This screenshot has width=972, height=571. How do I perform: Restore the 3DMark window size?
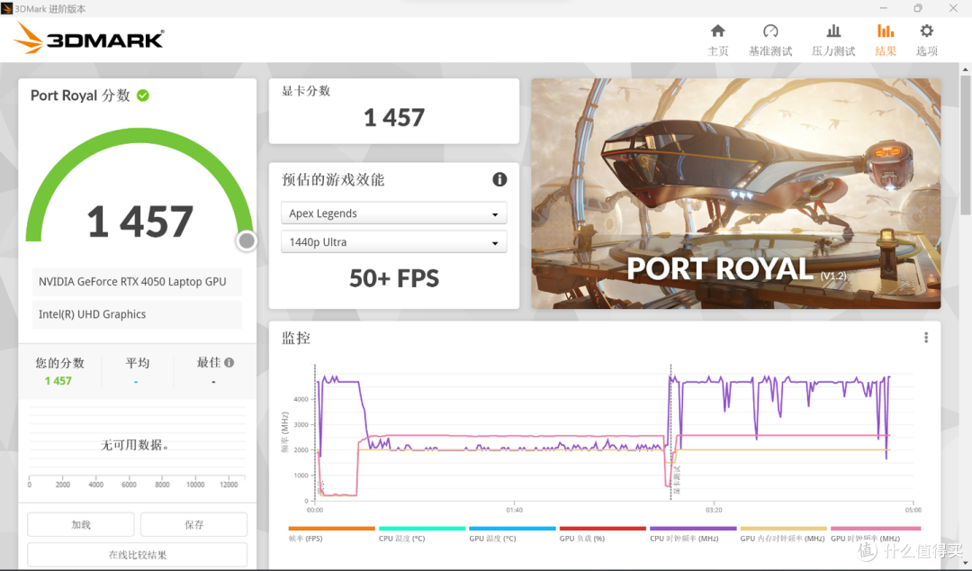coord(918,8)
